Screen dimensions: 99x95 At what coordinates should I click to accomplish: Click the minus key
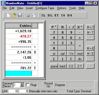point(80,32)
